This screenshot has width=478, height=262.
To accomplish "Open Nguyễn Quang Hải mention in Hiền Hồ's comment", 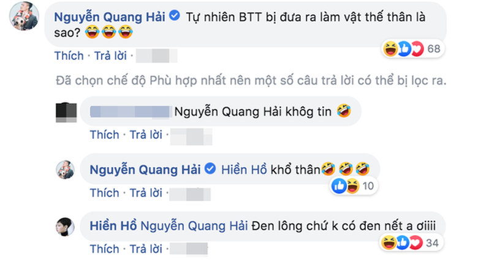I will [x=194, y=226].
